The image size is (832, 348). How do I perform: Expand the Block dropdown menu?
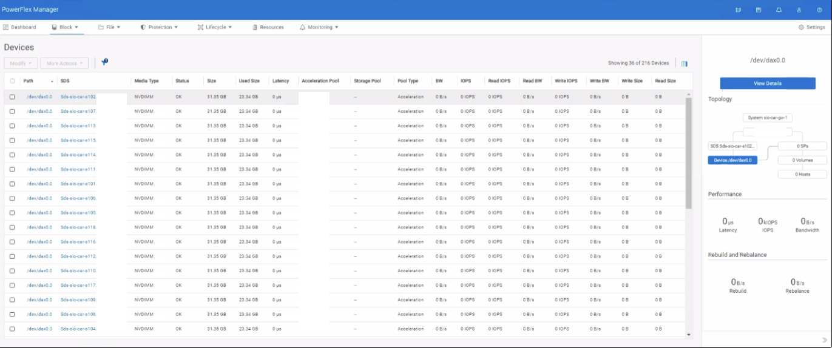pos(65,27)
